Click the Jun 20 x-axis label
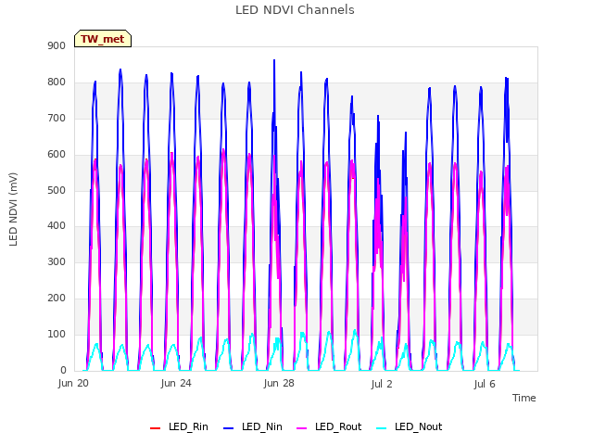This screenshot has height=445, width=593. (x=73, y=384)
